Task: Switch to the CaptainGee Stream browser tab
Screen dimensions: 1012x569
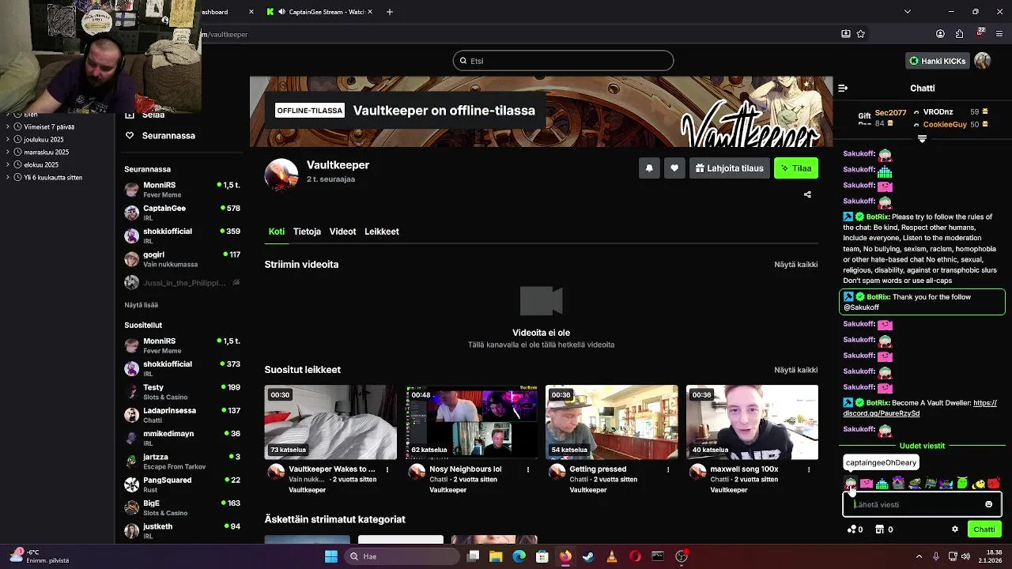Action: [x=320, y=12]
